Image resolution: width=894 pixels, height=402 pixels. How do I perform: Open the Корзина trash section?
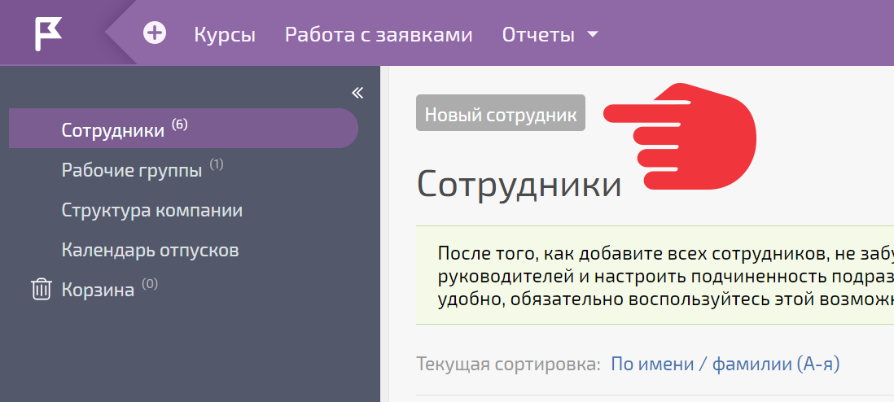point(98,289)
